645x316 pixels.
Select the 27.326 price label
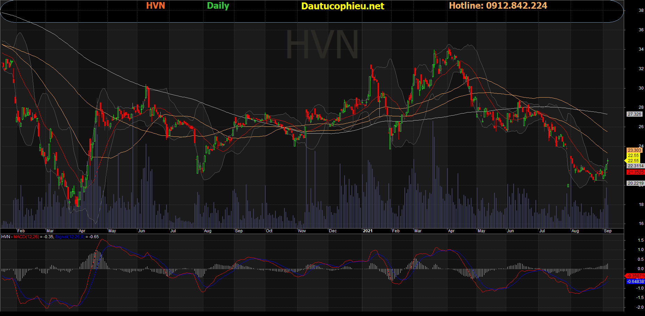click(x=634, y=114)
